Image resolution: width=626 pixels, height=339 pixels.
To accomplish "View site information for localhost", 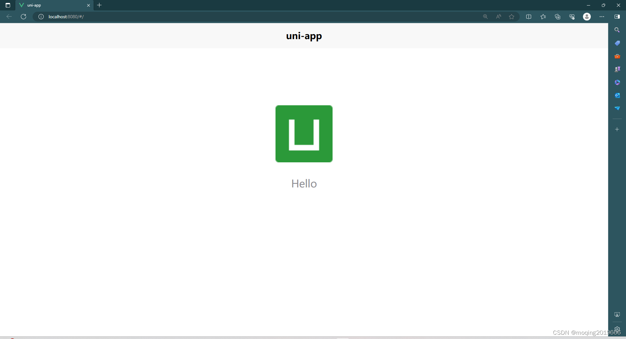I will pos(41,17).
